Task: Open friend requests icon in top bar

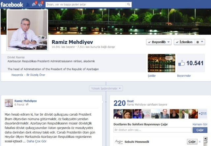Action: [x=27, y=4]
